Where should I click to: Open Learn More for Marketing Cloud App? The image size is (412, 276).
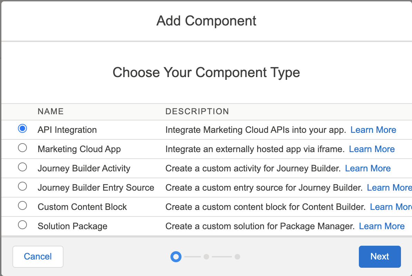pyautogui.click(x=372, y=149)
